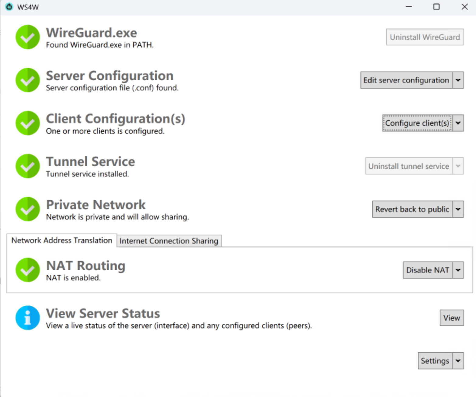Click the Edit server configuration button
Image resolution: width=476 pixels, height=397 pixels.
click(x=406, y=80)
